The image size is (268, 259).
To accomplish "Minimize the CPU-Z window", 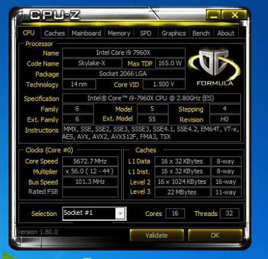I will click(x=214, y=15).
